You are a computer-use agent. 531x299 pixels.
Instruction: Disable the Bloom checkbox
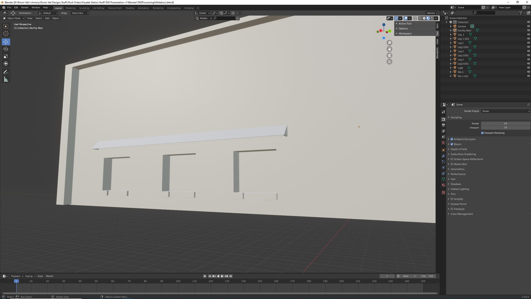452,144
